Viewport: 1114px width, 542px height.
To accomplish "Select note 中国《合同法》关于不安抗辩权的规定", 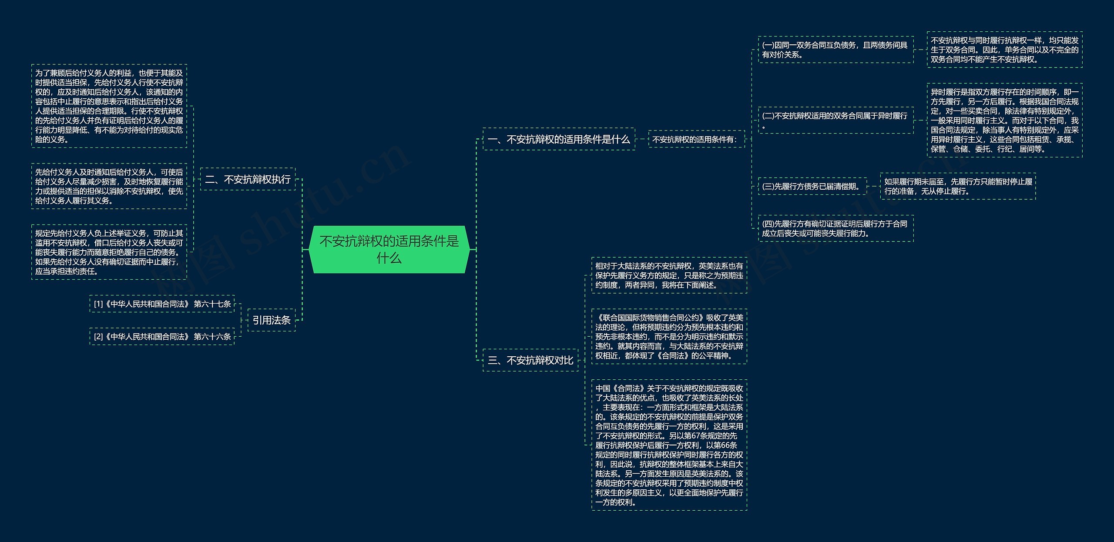I will (x=669, y=445).
